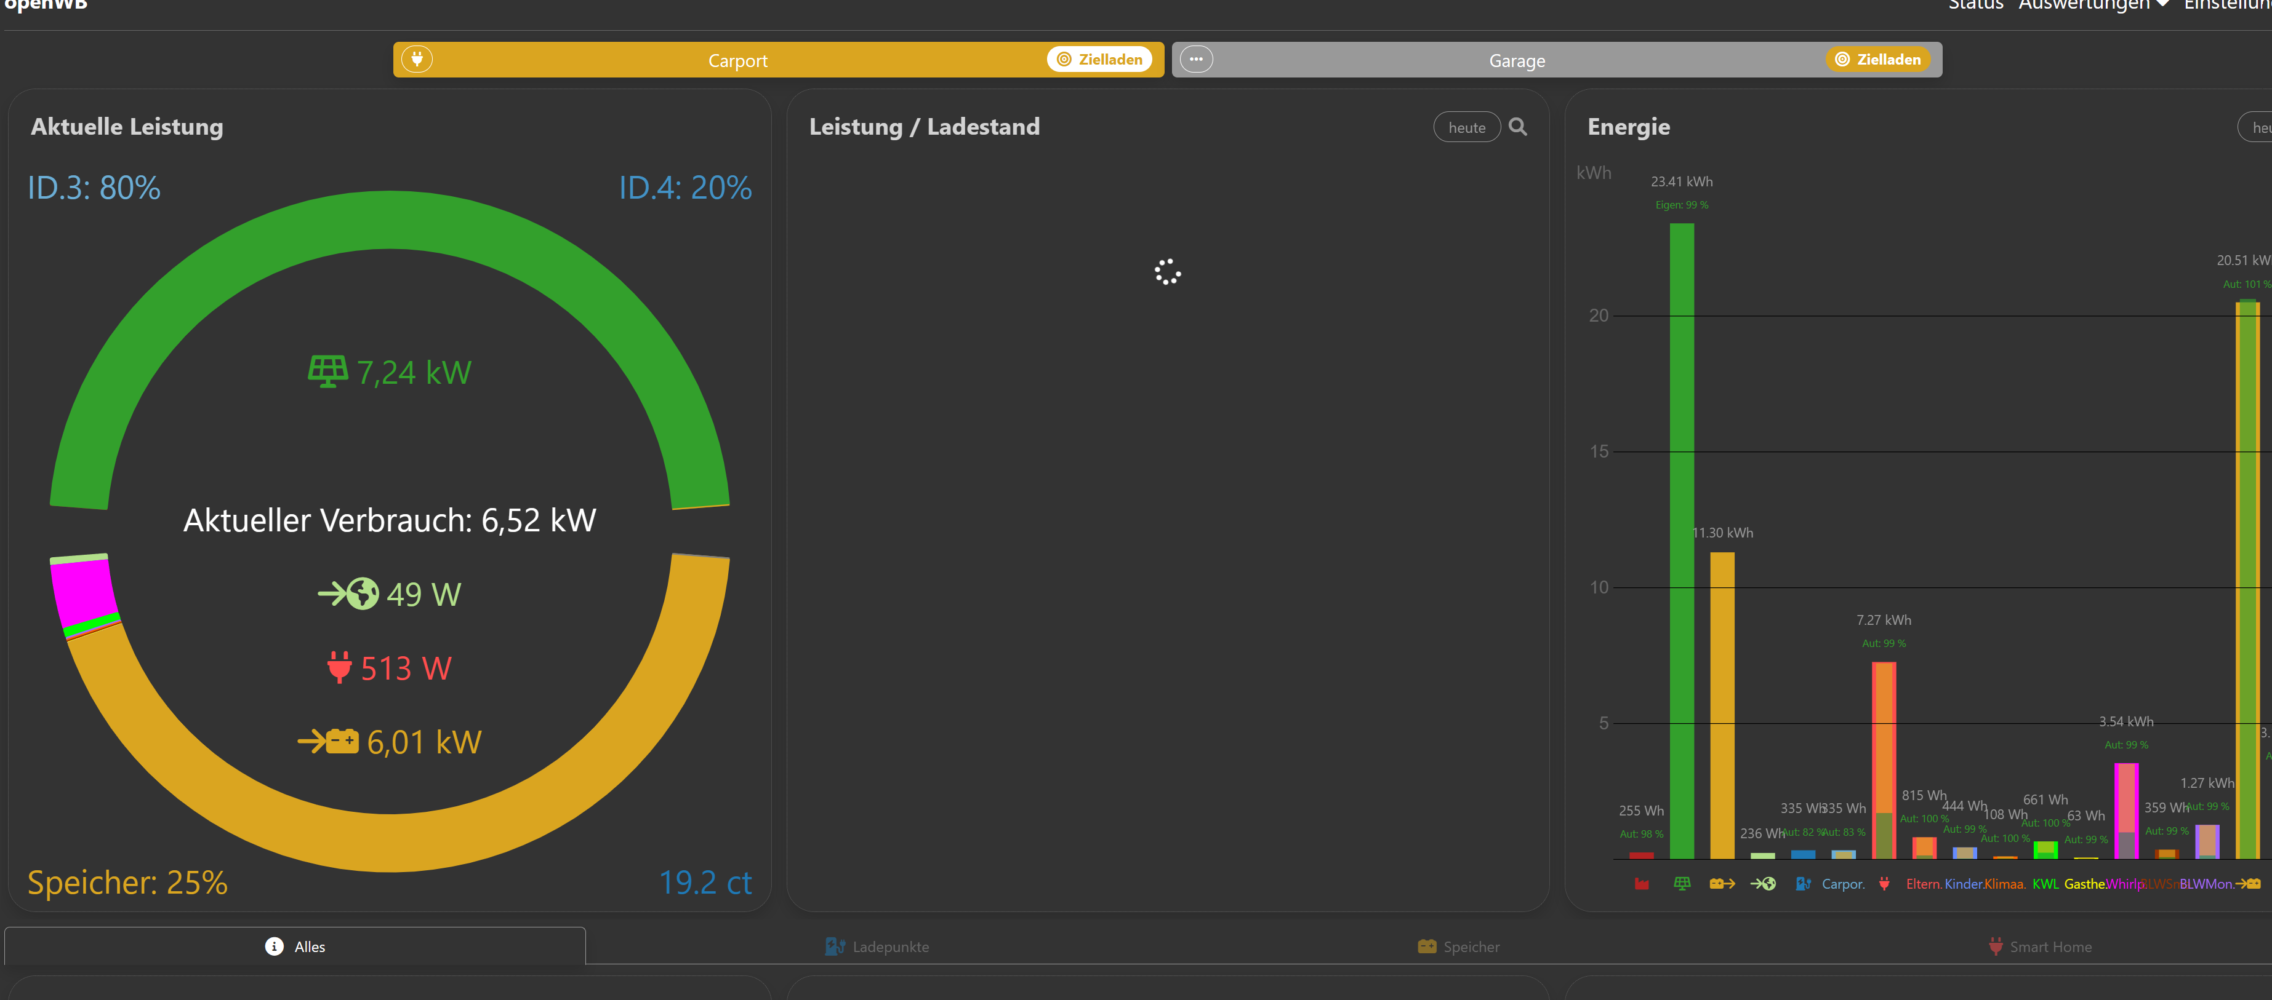This screenshot has width=2272, height=1000.
Task: Click the green solar panel icon under Energie chart
Action: (x=1682, y=884)
